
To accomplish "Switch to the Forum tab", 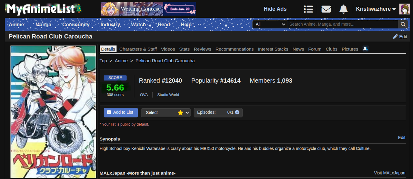I will 315,49.
